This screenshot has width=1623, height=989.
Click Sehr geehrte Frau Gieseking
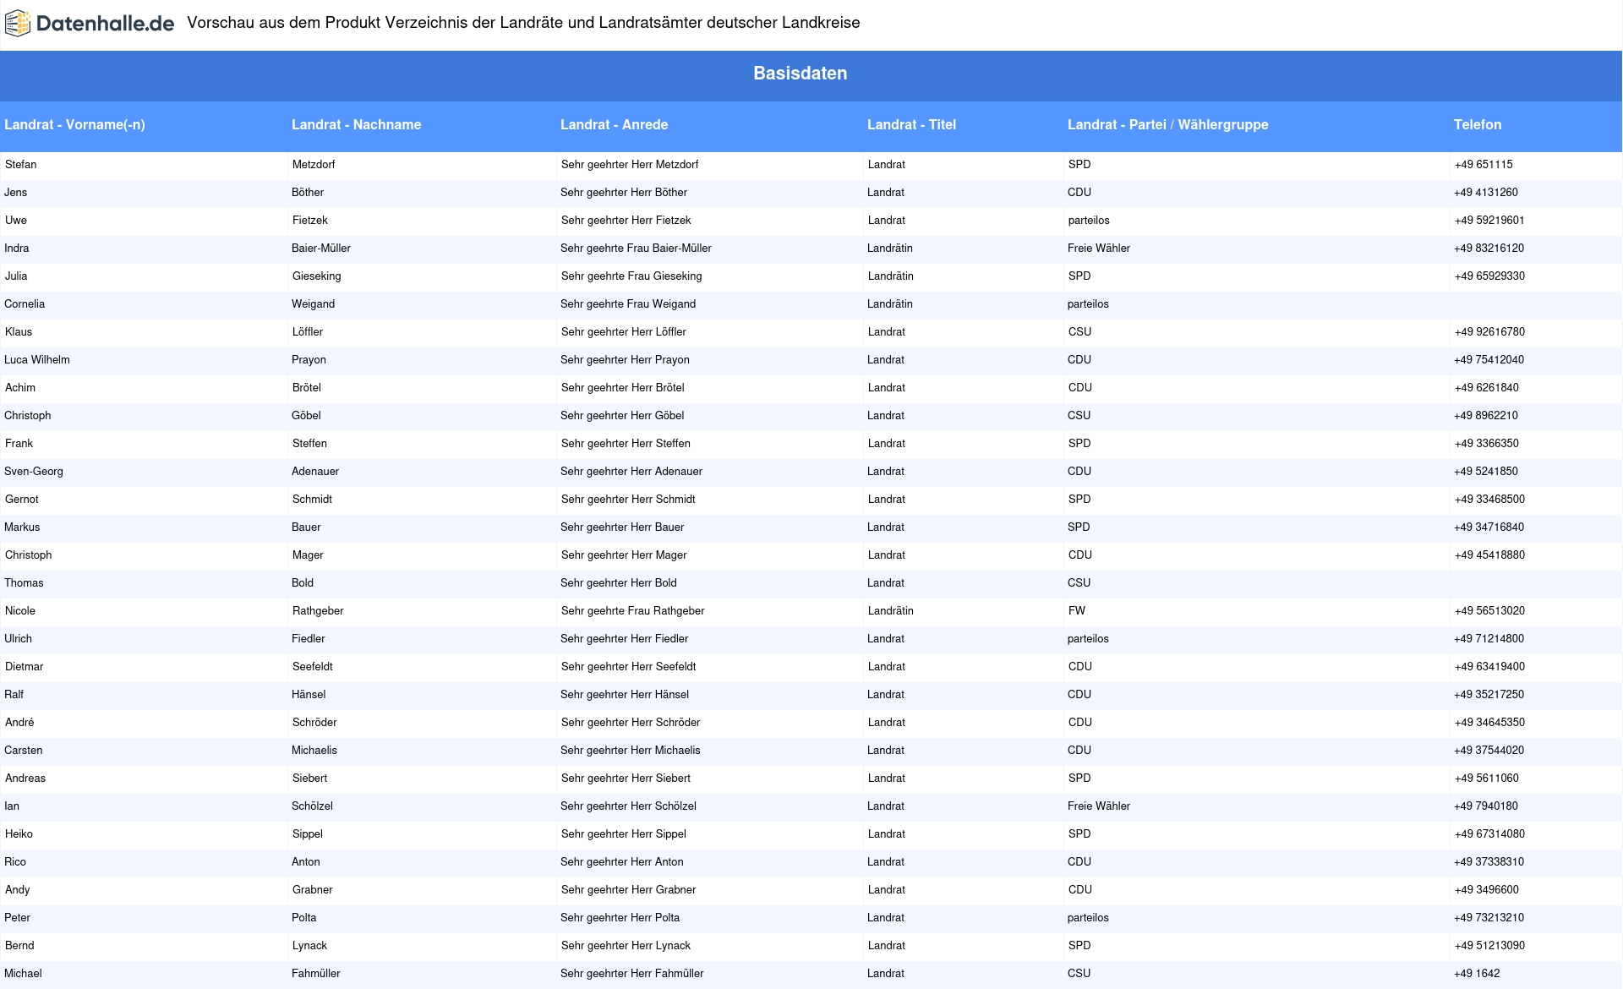tap(631, 276)
